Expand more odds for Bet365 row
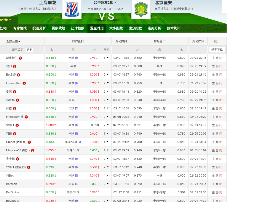The image size is (262, 202). (106, 75)
